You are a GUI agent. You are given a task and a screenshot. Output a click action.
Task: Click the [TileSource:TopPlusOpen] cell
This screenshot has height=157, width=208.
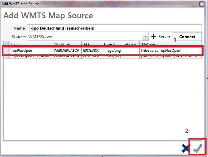click(170, 51)
